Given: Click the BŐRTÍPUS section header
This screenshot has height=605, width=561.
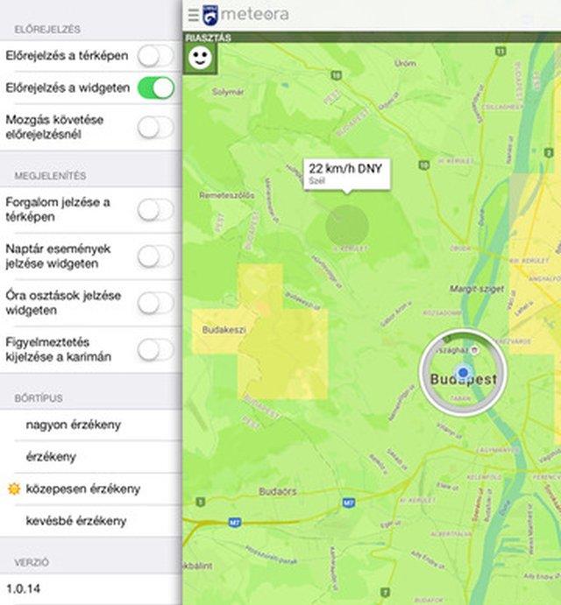Looking at the screenshot, I should click(x=39, y=398).
